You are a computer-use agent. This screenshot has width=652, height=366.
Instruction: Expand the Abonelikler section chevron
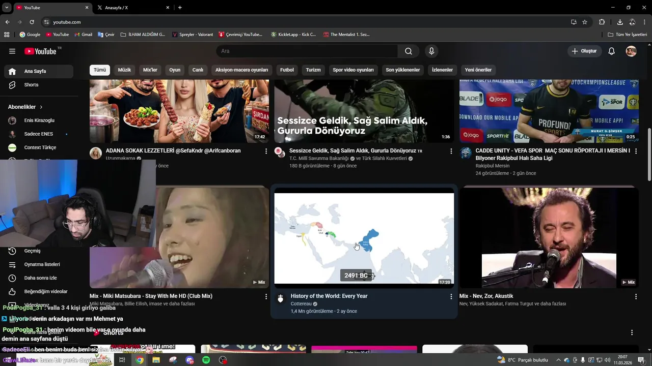41,107
